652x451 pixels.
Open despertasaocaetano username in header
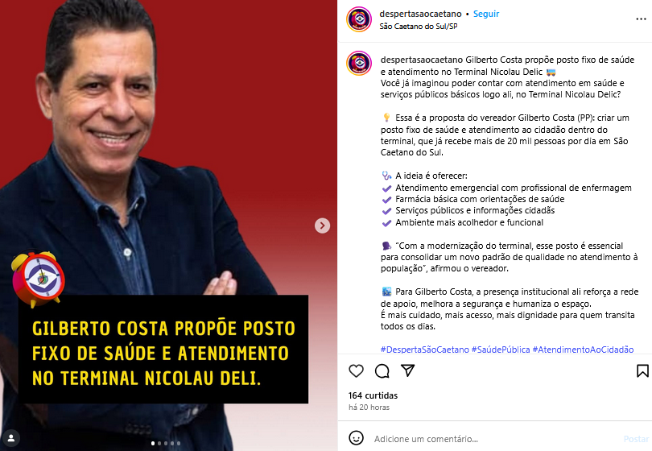(x=420, y=14)
